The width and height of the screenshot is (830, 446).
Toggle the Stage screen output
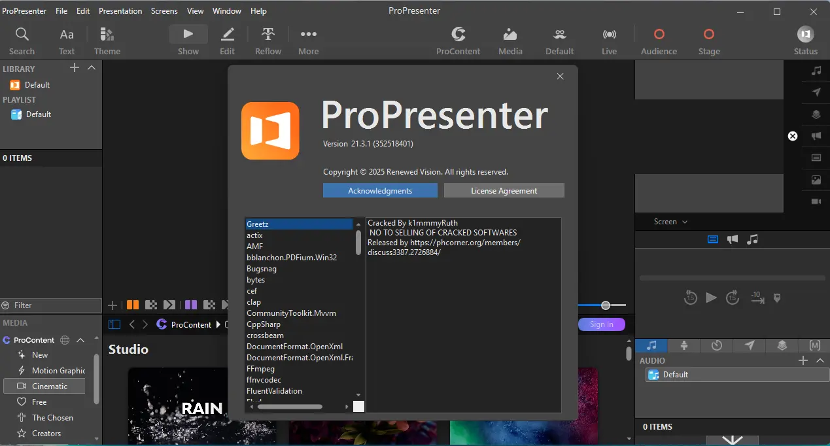coord(709,41)
